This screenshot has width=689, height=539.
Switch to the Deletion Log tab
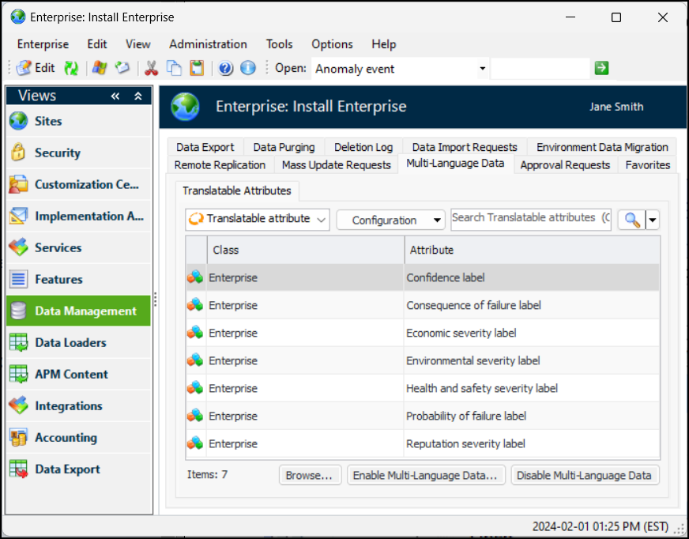tap(363, 147)
